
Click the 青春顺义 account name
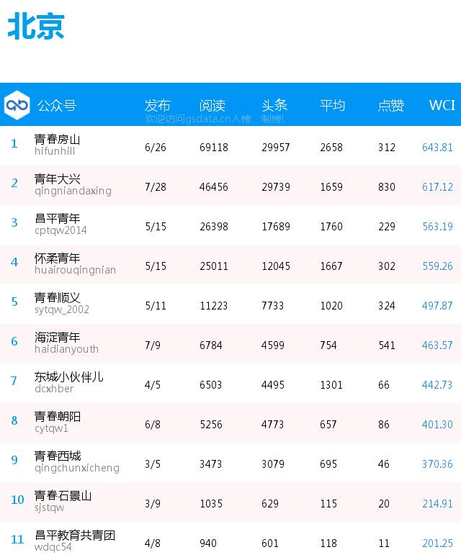click(x=57, y=297)
